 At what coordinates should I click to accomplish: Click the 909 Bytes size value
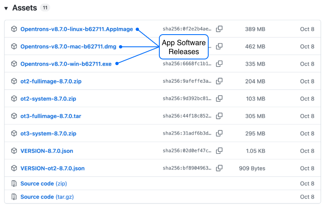tap(252, 168)
